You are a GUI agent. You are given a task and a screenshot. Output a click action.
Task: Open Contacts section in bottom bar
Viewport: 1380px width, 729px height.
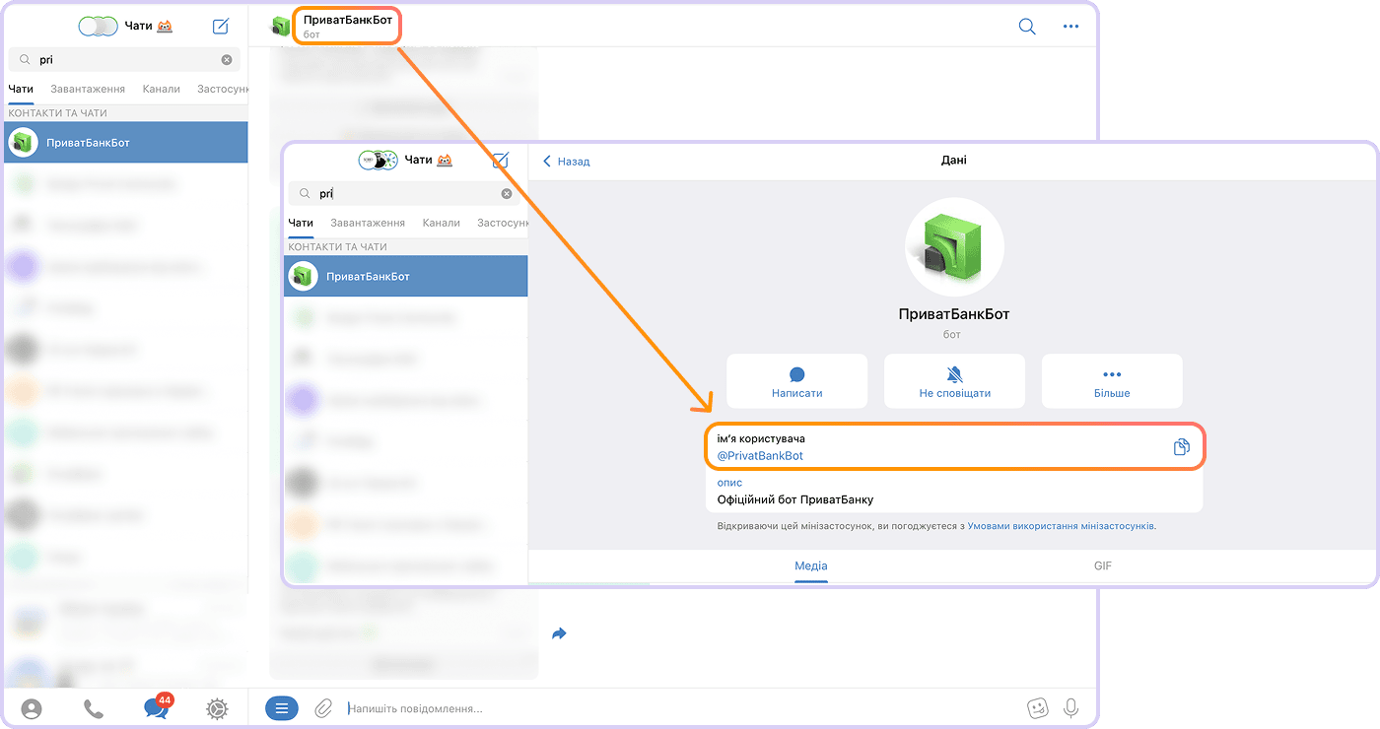(32, 708)
